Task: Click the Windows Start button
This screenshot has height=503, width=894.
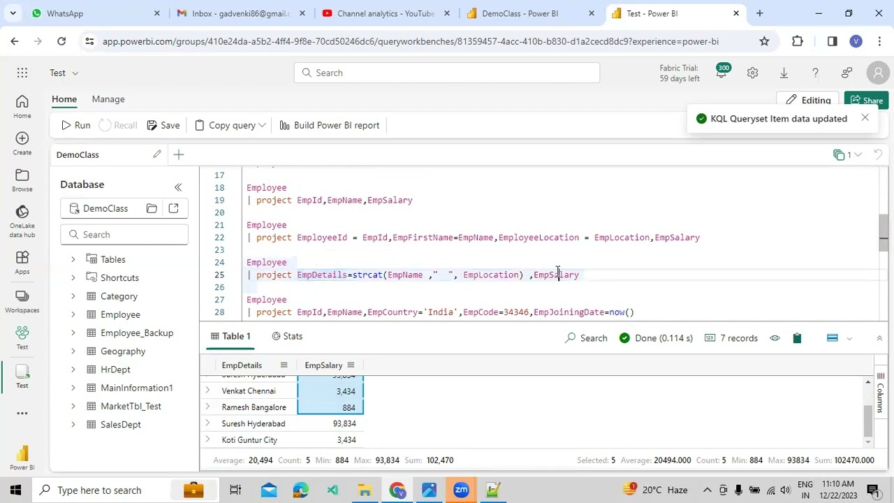Action: (15, 490)
